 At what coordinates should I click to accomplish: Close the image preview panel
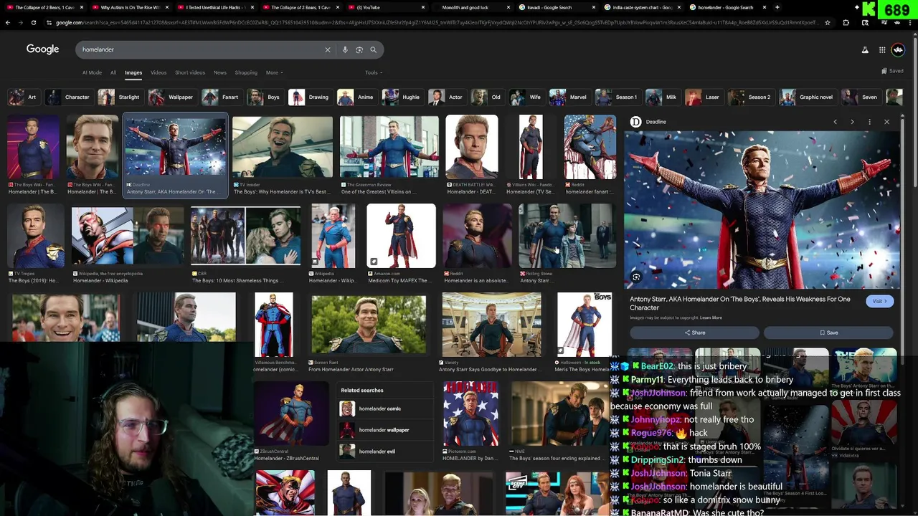(886, 122)
